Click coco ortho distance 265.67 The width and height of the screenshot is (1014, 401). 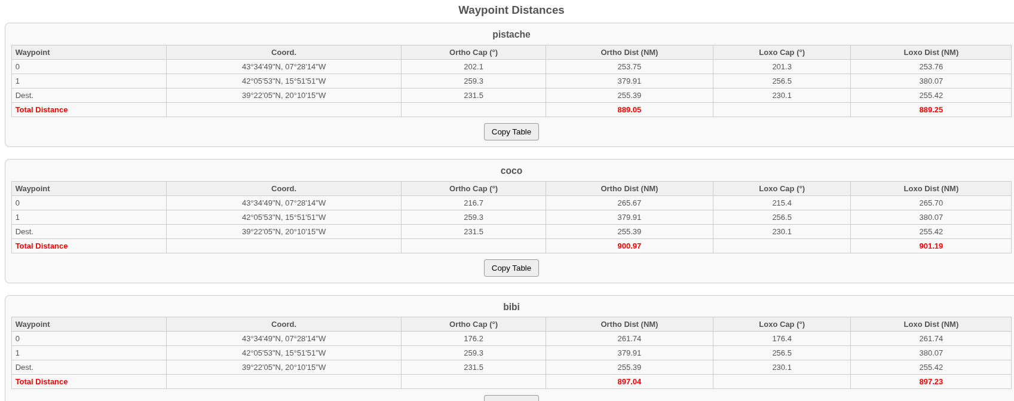[629, 203]
